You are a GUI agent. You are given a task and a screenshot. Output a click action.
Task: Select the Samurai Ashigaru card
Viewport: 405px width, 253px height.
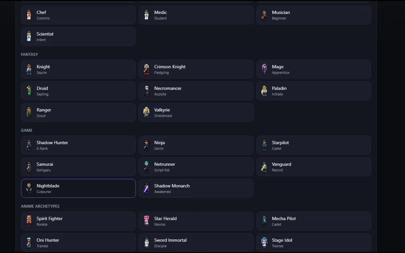point(78,167)
